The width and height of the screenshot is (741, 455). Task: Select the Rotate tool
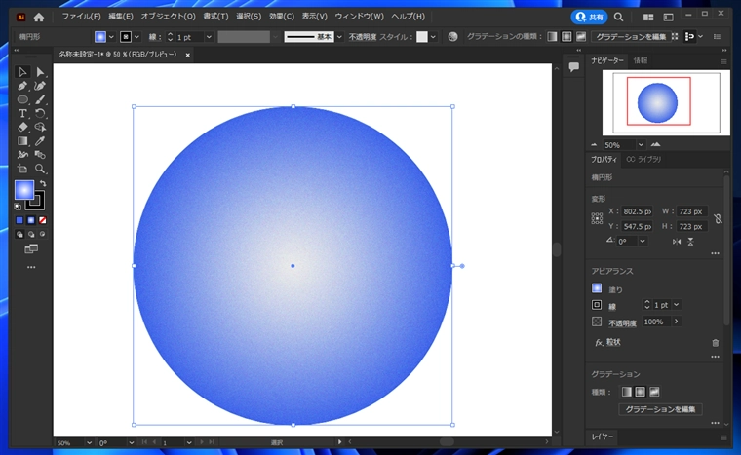40,113
